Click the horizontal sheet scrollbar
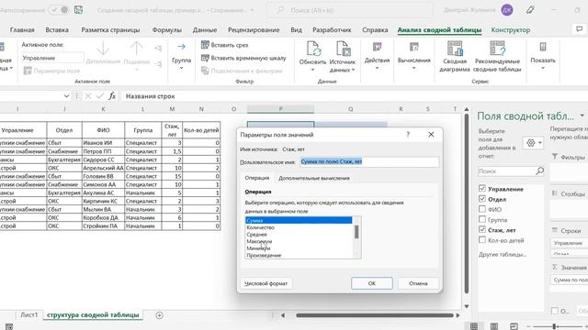 point(374,315)
